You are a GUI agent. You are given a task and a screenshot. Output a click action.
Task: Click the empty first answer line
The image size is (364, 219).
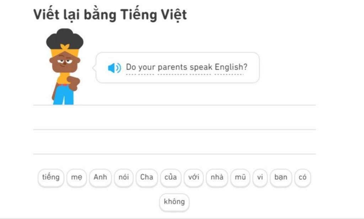(174, 117)
